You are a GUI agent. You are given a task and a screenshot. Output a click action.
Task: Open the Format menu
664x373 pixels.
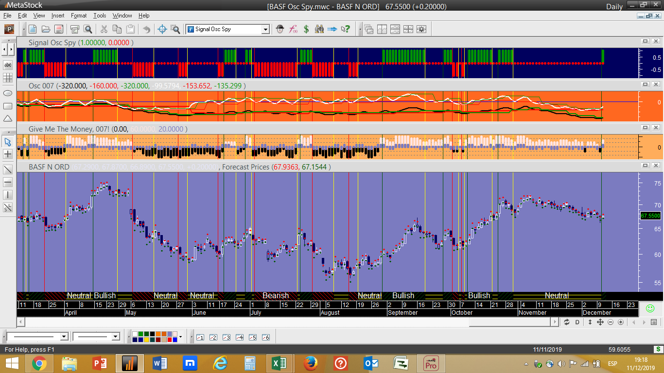point(79,16)
